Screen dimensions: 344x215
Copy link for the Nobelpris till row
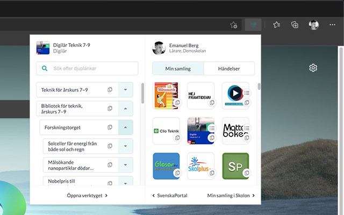point(110,183)
